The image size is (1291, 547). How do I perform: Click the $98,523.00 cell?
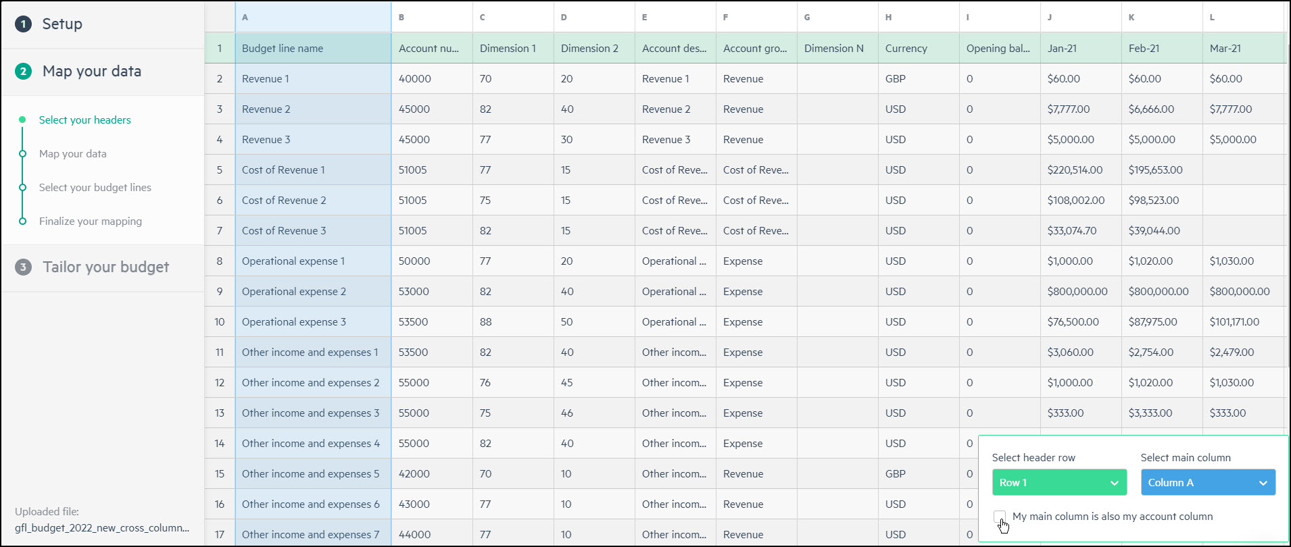(1162, 200)
